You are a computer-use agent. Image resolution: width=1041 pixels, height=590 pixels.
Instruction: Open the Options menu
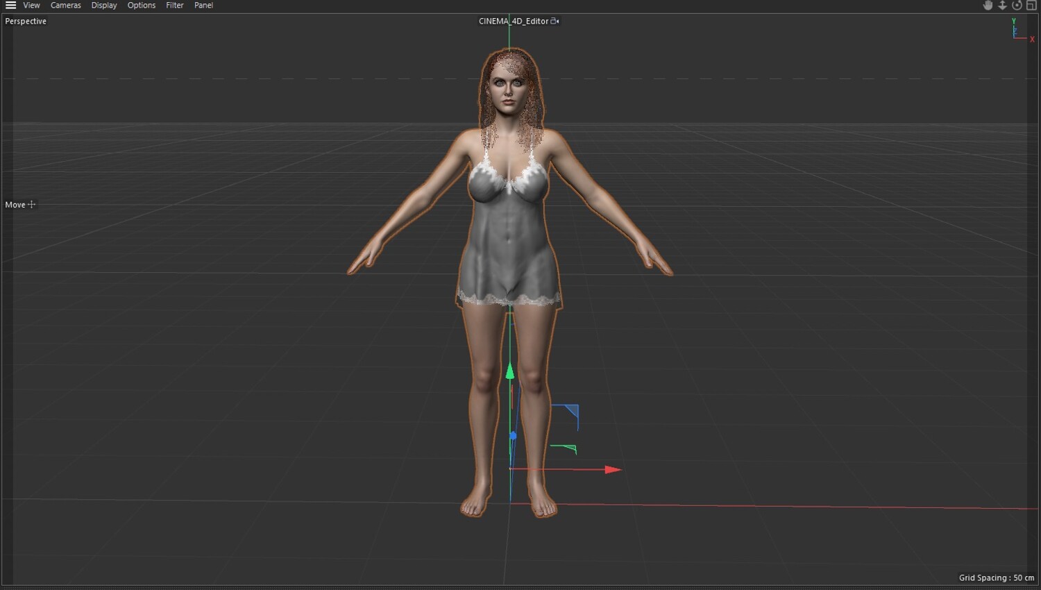point(142,5)
